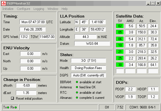
Task: Click the VDOP value 1.9
Action: (130, 97)
